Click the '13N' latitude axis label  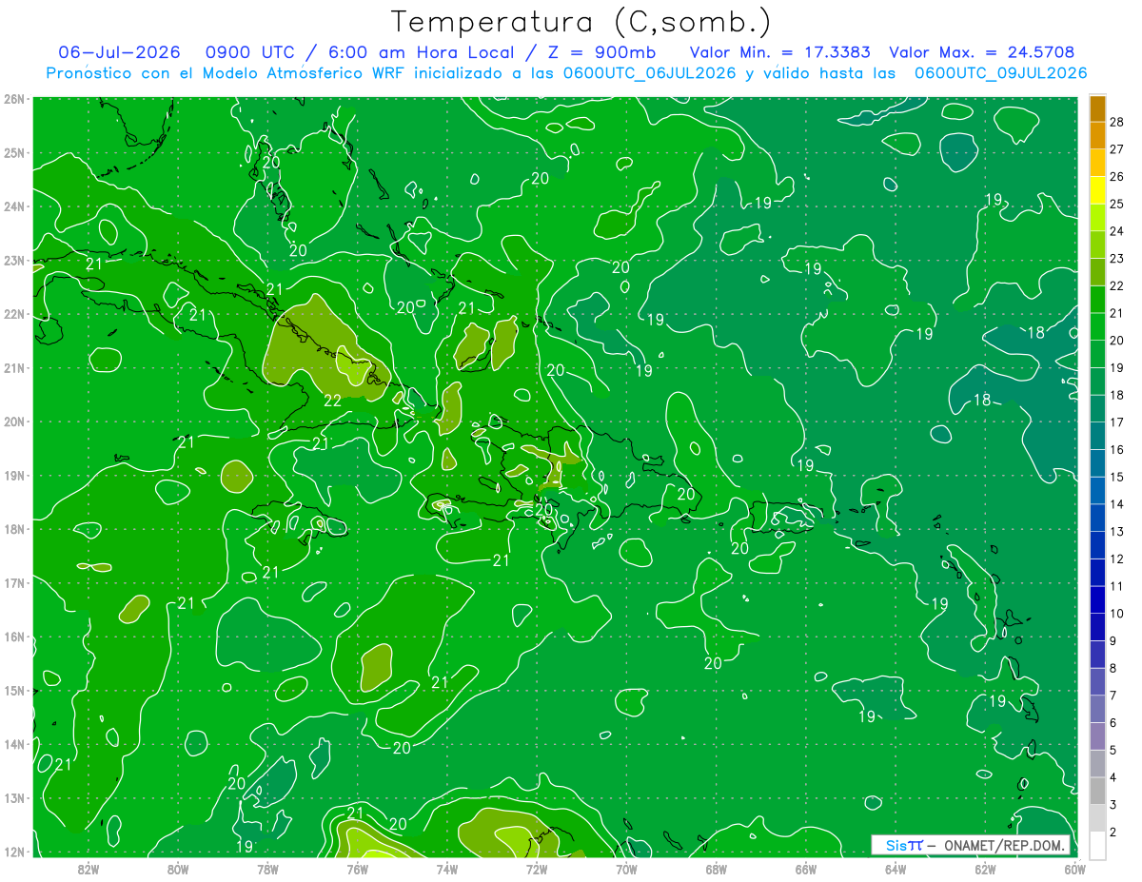pos(13,797)
